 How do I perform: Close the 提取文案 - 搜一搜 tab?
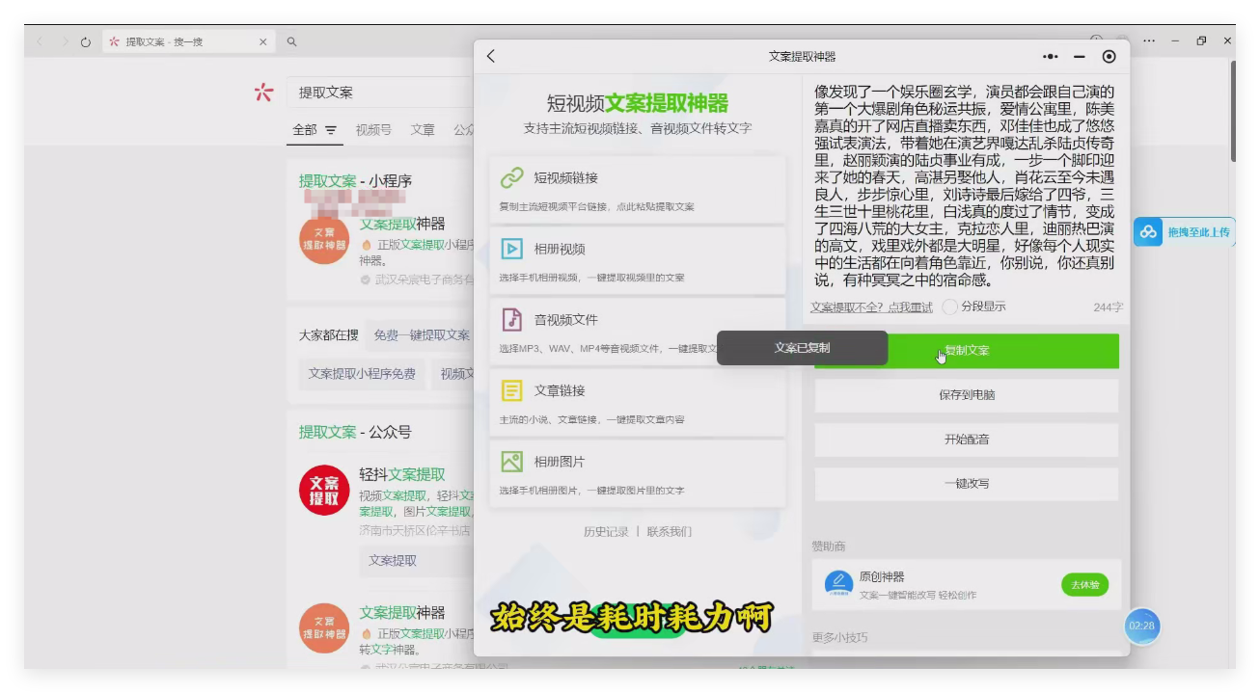pos(262,41)
